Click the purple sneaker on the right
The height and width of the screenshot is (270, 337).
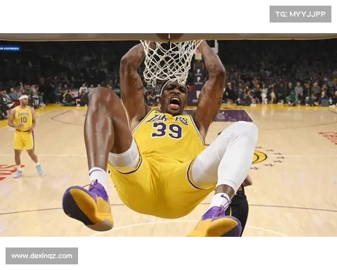pyautogui.click(x=217, y=223)
